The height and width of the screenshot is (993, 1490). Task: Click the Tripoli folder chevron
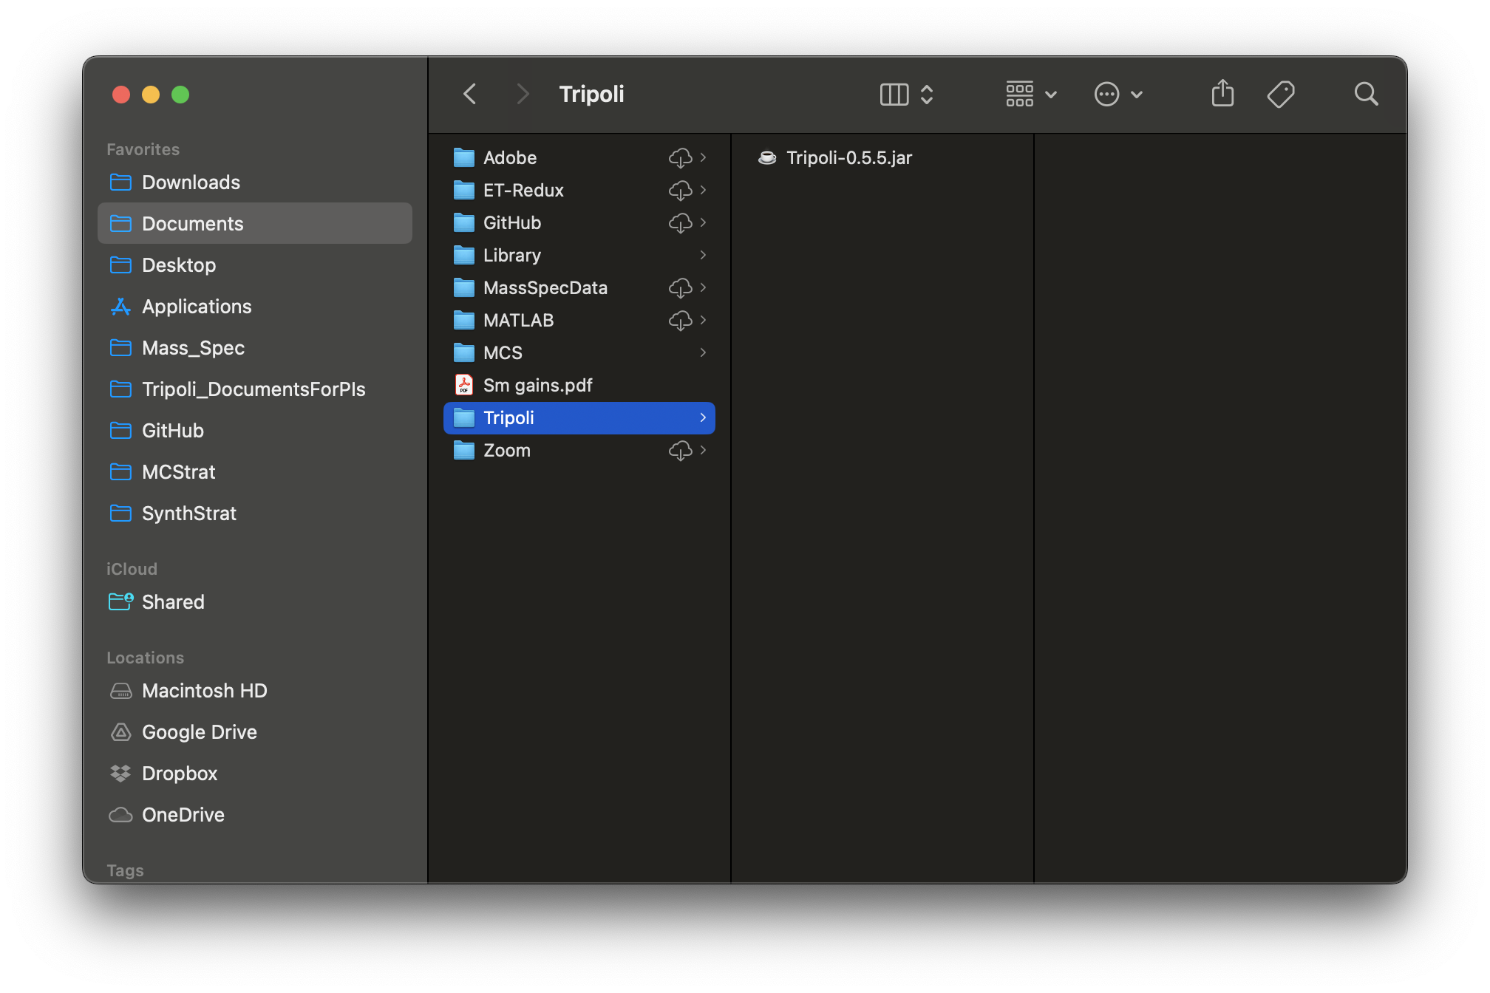[703, 417]
